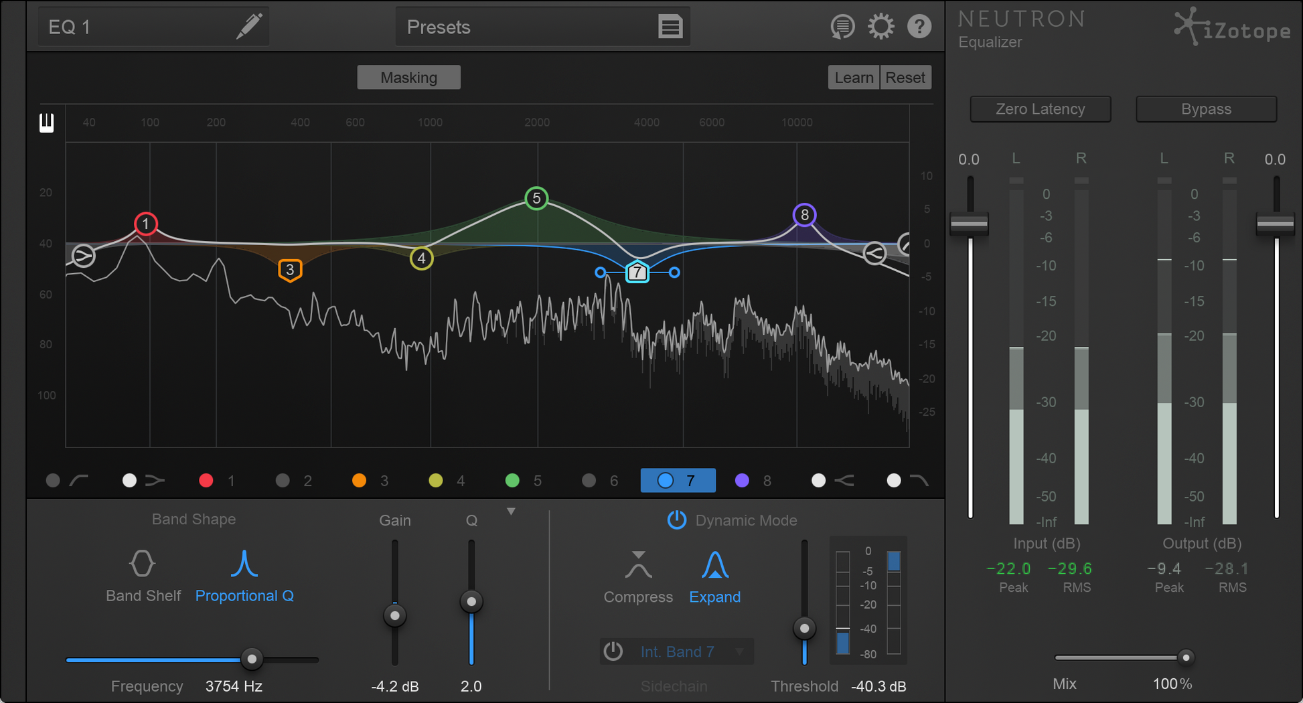Choose the Compress dynamic mode icon

[x=638, y=565]
